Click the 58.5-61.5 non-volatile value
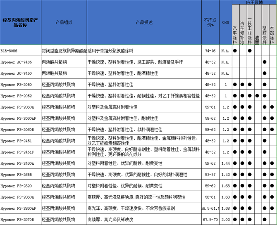Image resolution: width=277 pixels, height=225 pixels. point(210,208)
